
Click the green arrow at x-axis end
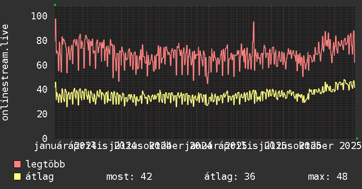point(357,138)
